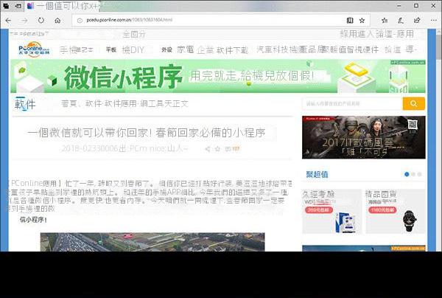Click the PConline logo

tap(34, 49)
